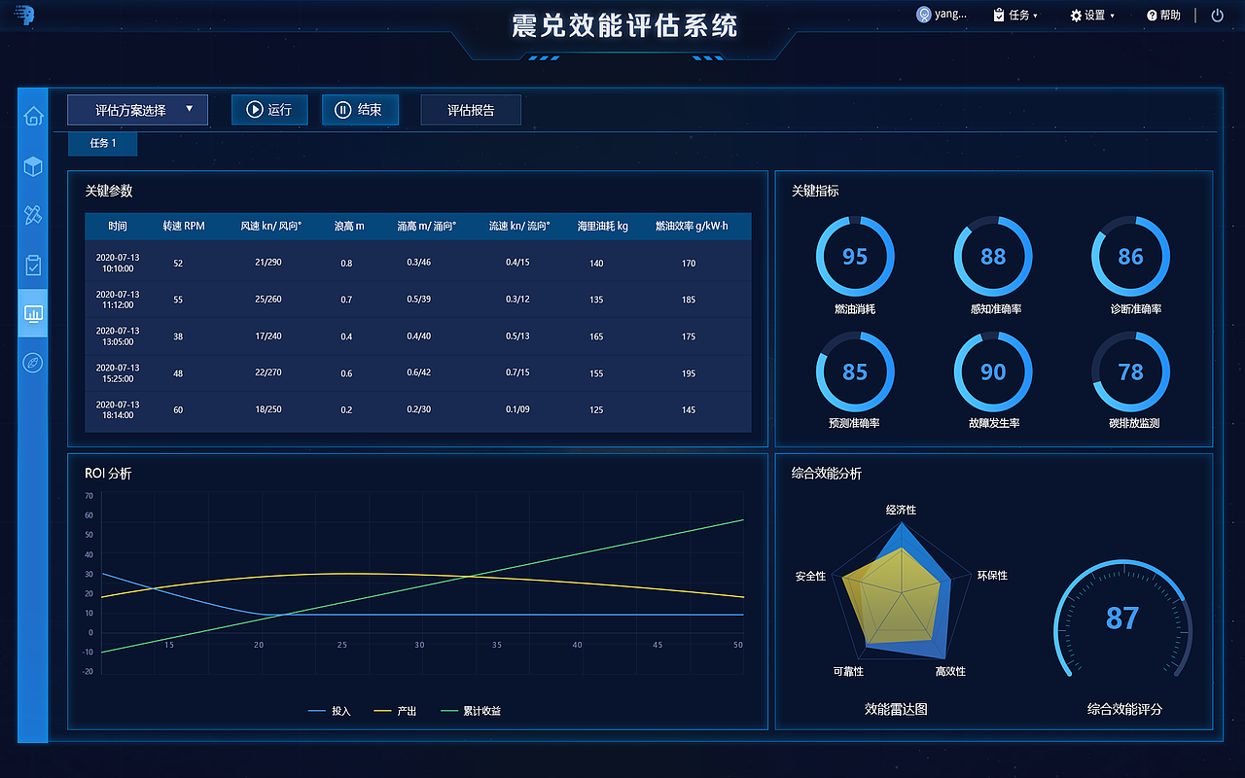Select the row timestamped 2020-07-13 13:05:00
This screenshot has height=778, width=1245.
coord(418,336)
